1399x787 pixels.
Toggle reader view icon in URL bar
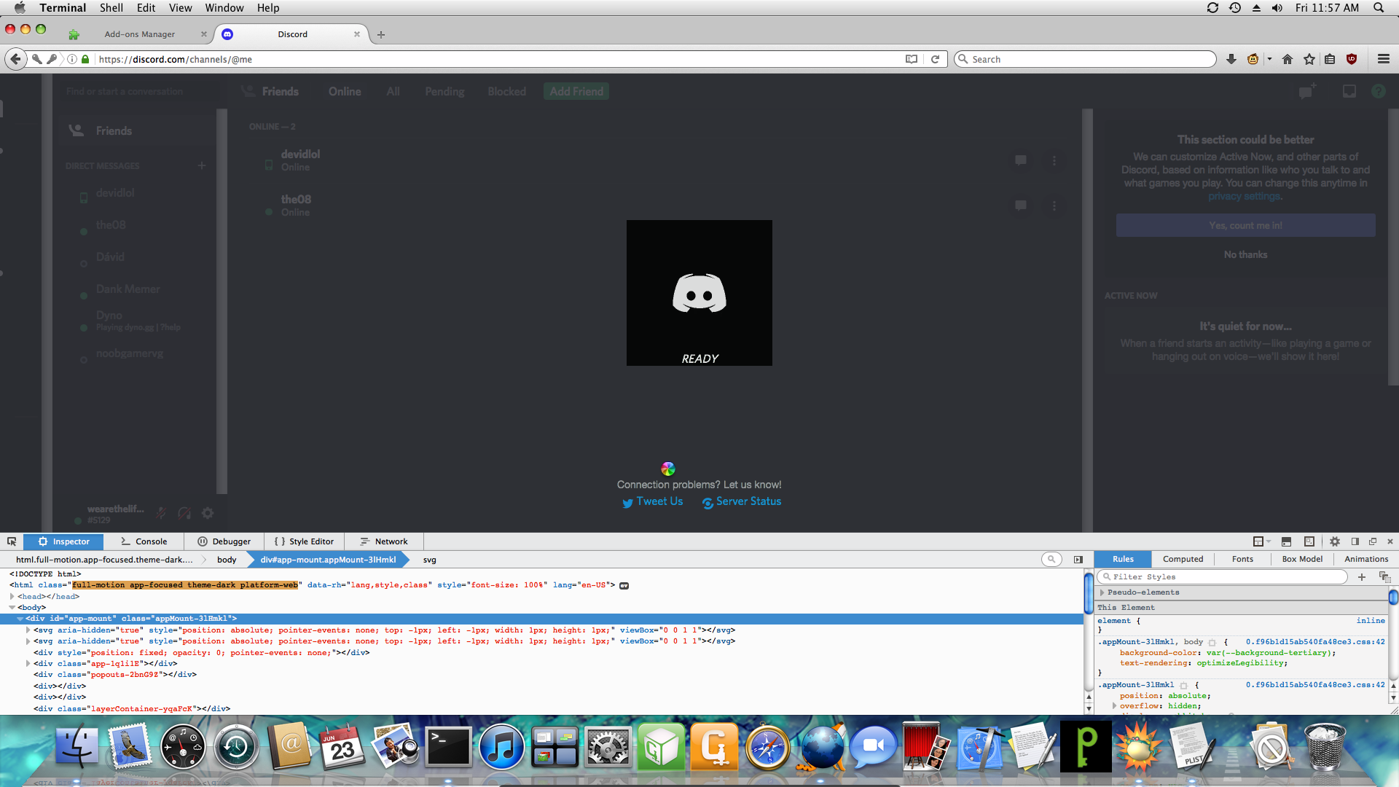point(911,59)
